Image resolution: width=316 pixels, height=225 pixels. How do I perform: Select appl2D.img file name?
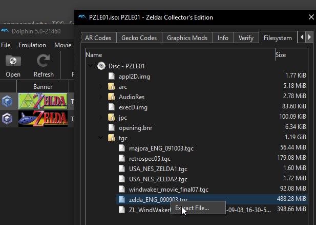coord(134,77)
